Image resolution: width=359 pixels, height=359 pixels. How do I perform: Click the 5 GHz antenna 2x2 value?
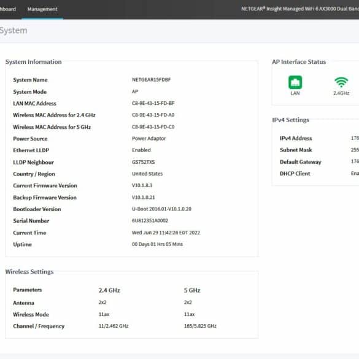(x=188, y=303)
